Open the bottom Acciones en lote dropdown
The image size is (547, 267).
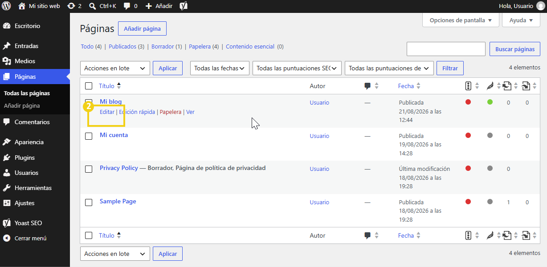pos(115,254)
